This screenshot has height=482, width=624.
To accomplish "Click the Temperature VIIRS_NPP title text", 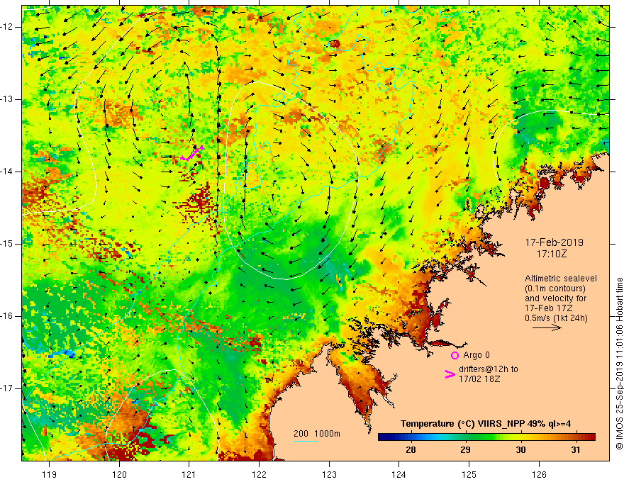I will [486, 424].
